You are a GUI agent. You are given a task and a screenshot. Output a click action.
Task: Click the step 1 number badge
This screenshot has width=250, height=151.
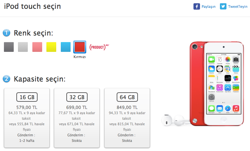(x=7, y=33)
